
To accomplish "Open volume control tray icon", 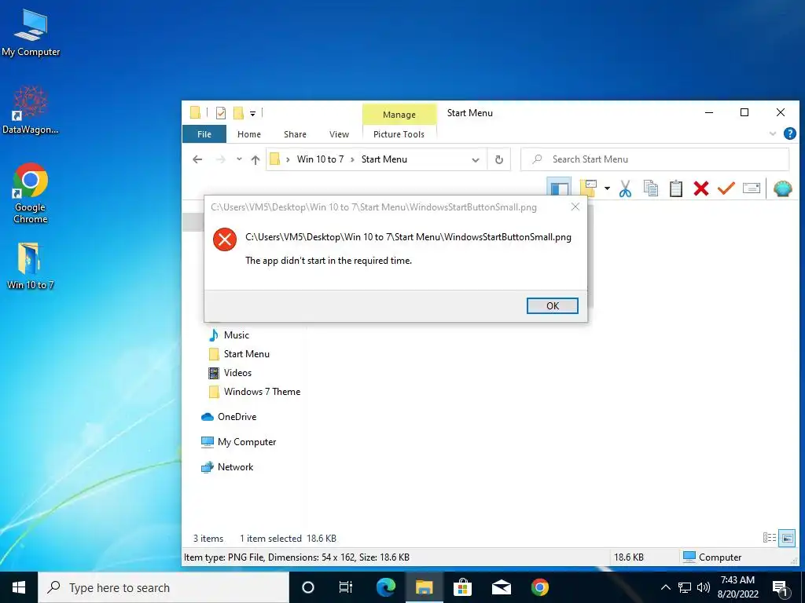I will click(x=704, y=587).
